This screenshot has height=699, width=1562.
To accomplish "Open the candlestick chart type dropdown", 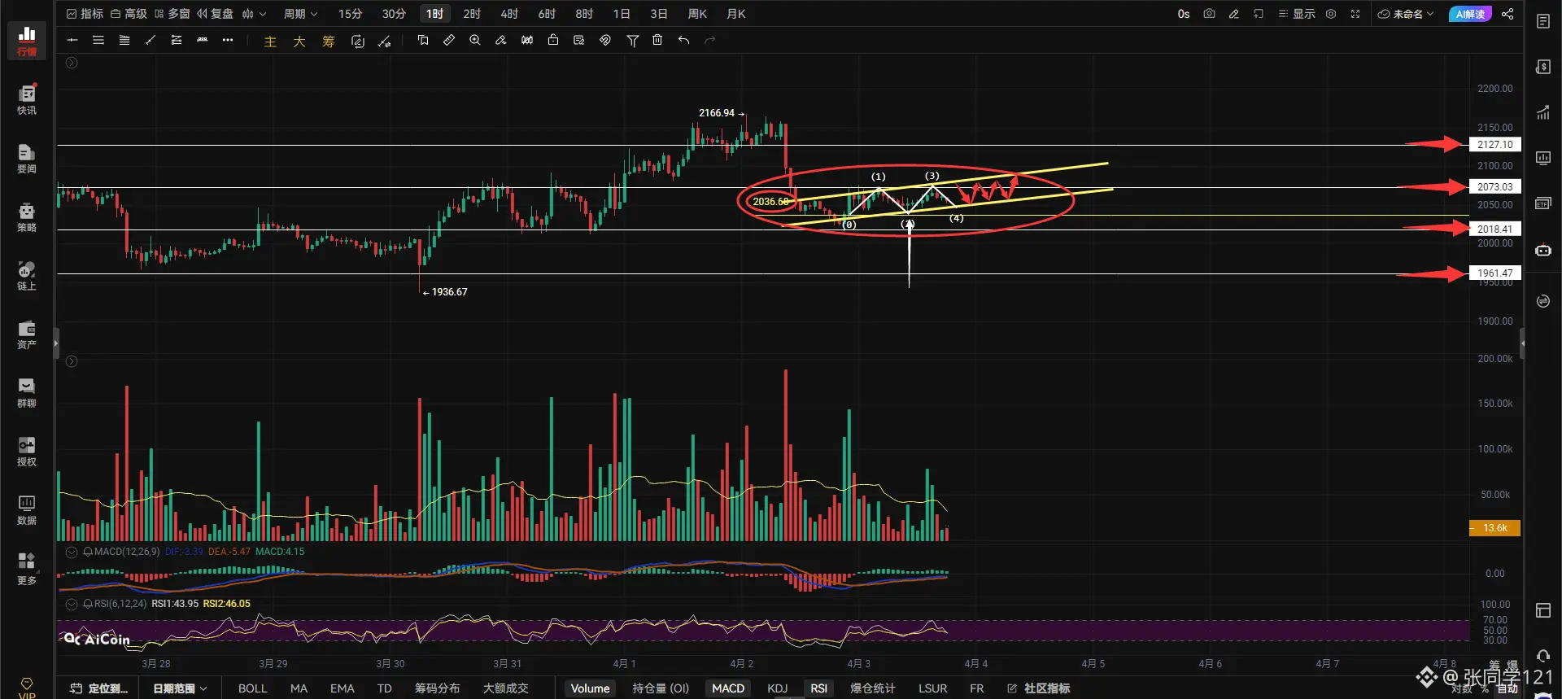I will click(254, 14).
